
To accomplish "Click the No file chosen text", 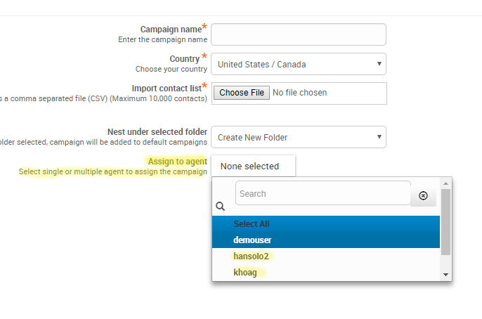I will click(x=300, y=93).
